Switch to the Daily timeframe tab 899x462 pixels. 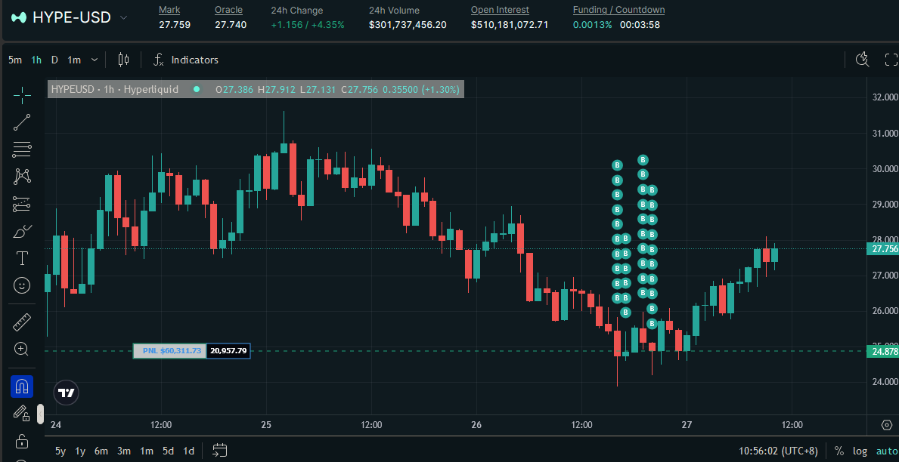(x=54, y=59)
